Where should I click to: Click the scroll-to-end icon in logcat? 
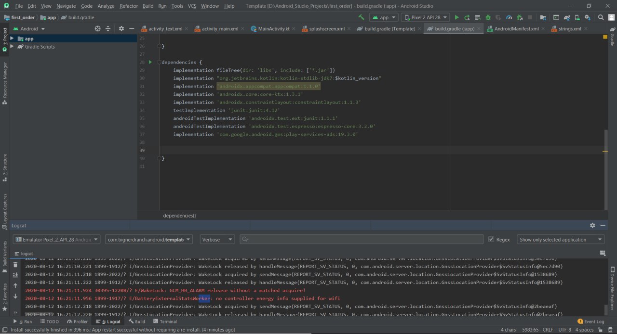tap(15, 275)
